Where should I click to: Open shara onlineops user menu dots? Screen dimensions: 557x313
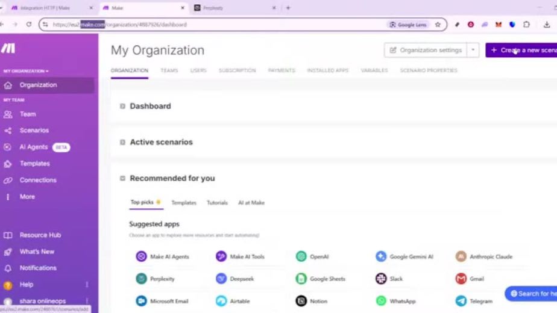point(87,301)
